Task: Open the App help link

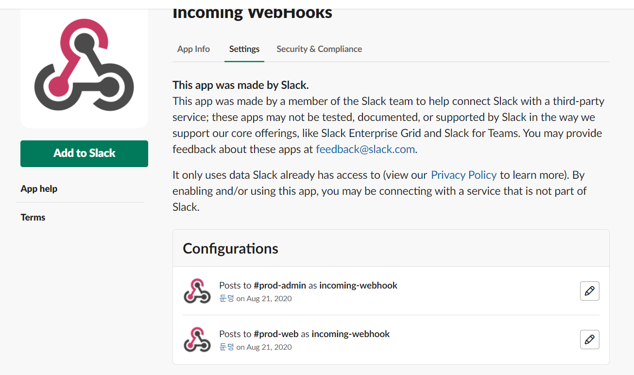Action: pos(39,188)
